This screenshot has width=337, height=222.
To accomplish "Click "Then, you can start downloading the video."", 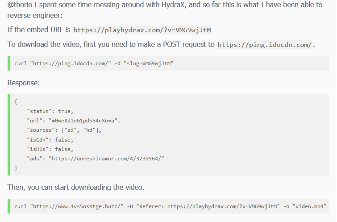I will coord(76,187).
